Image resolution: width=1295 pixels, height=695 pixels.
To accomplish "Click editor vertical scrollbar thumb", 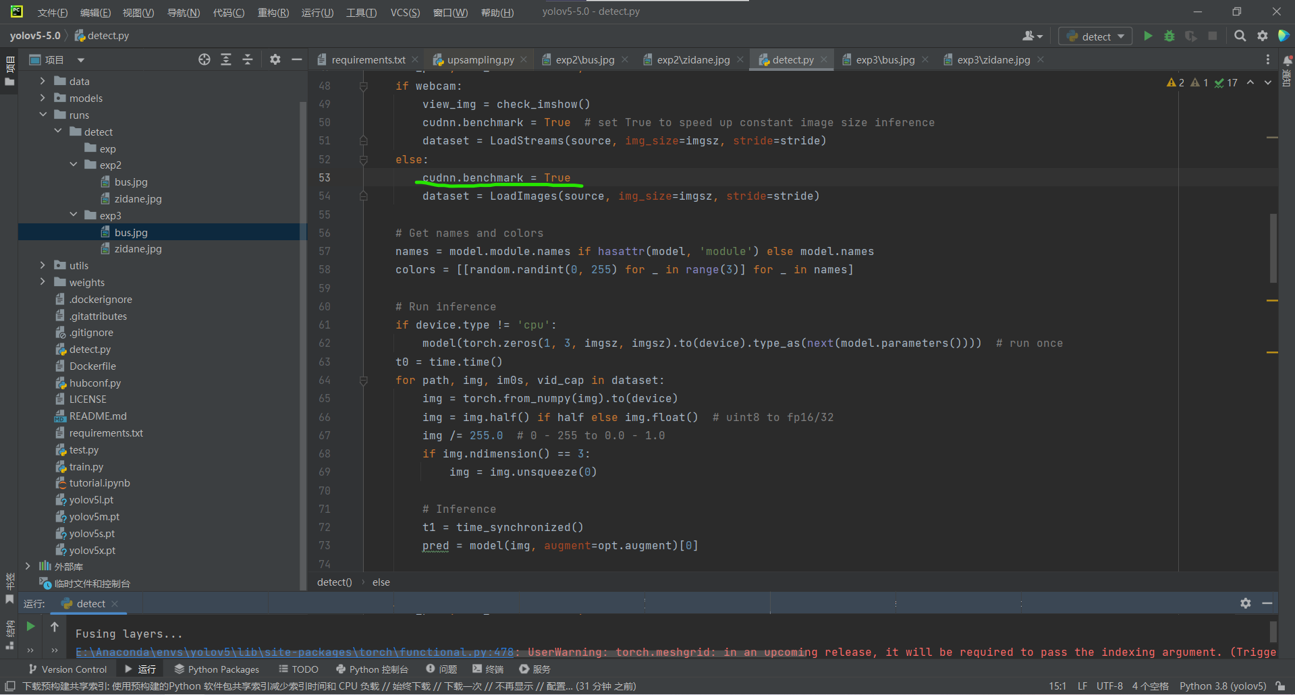I will (x=1273, y=248).
